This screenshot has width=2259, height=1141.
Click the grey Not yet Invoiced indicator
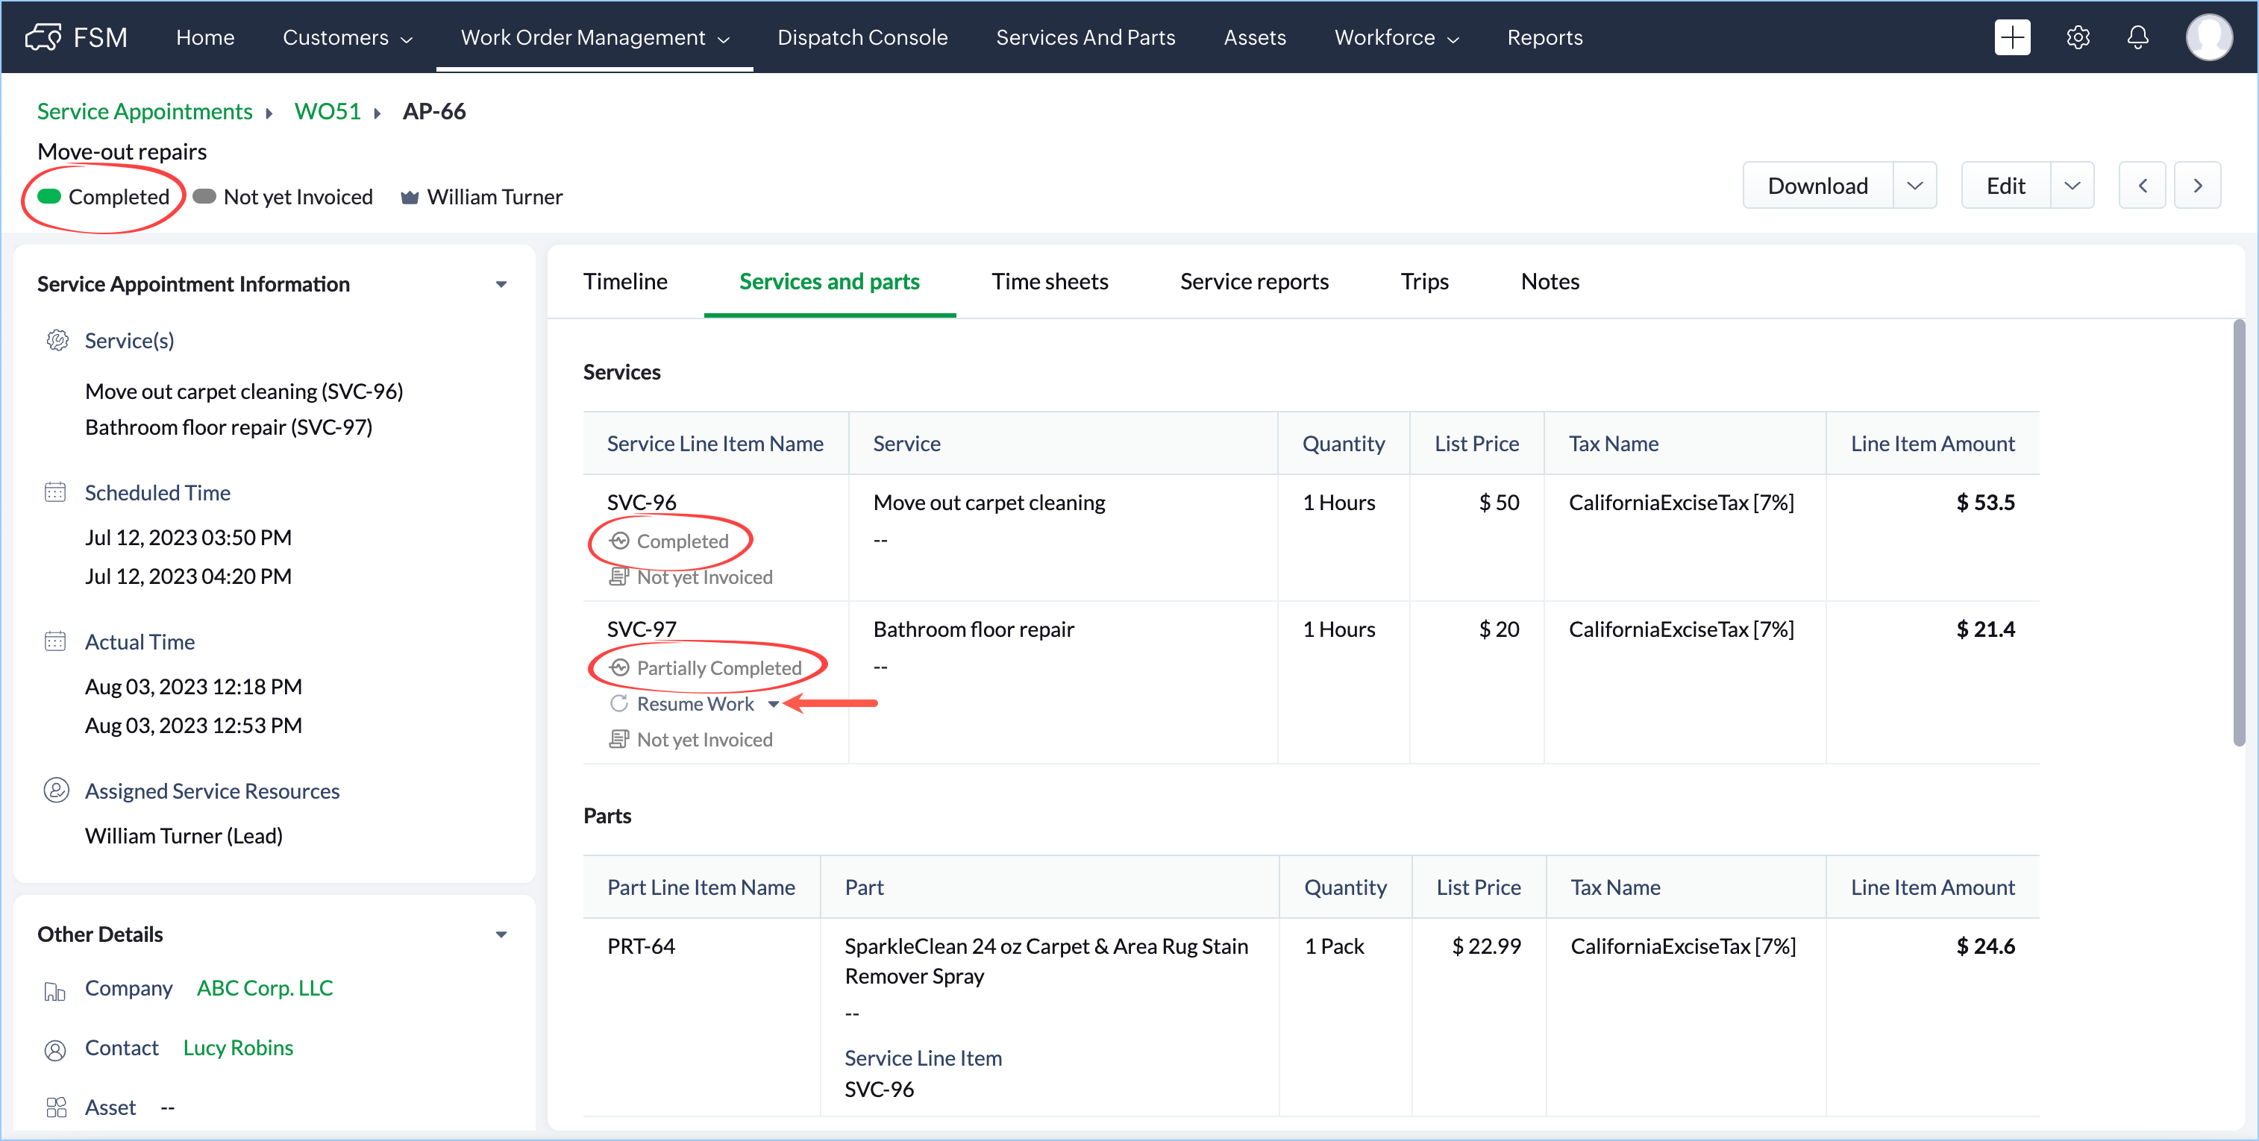[204, 196]
